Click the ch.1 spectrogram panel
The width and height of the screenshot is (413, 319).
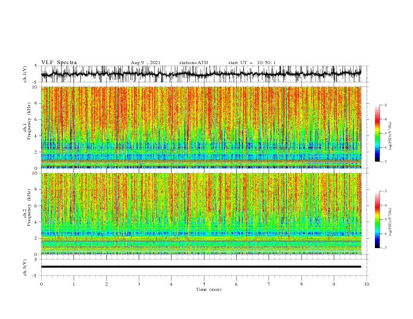[201, 127]
